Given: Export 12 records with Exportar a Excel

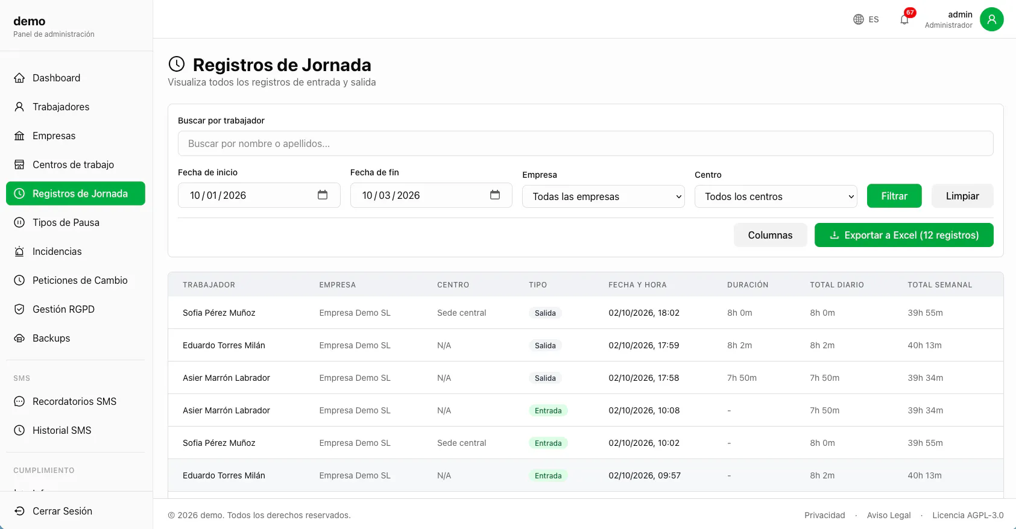Looking at the screenshot, I should (904, 235).
